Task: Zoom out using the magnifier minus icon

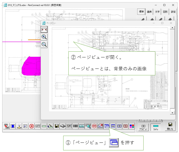Action: (x=44, y=45)
